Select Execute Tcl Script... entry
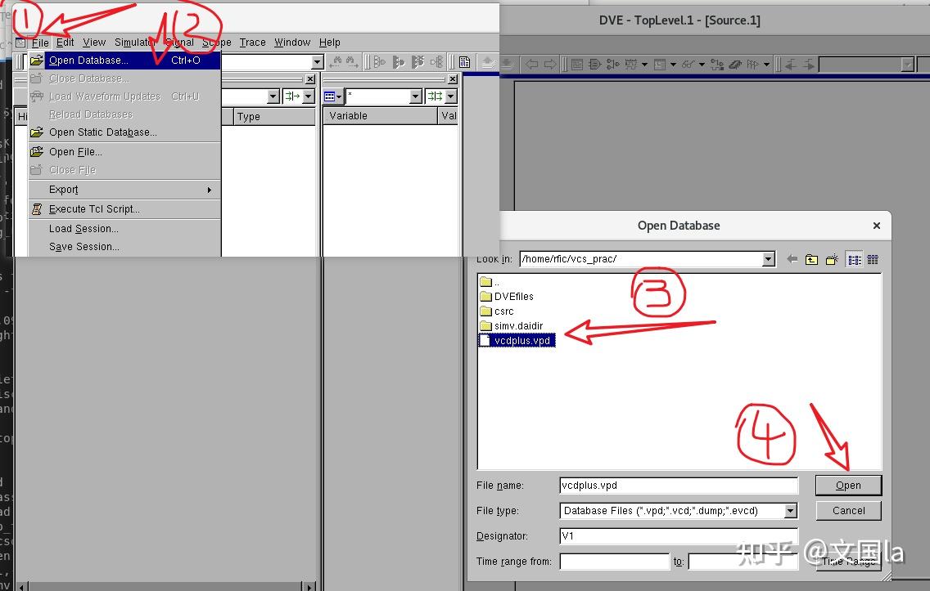930x591 pixels. 124,209
